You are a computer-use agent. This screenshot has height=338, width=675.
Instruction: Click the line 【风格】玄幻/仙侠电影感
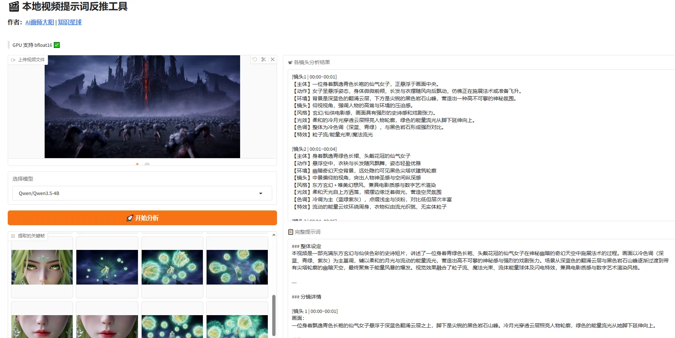364,113
